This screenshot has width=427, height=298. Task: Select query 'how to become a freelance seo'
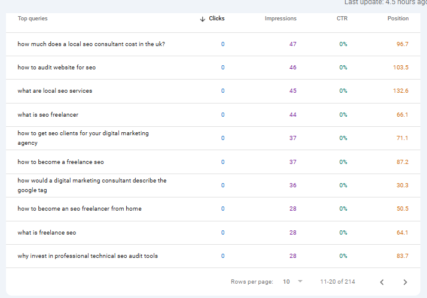(61, 162)
